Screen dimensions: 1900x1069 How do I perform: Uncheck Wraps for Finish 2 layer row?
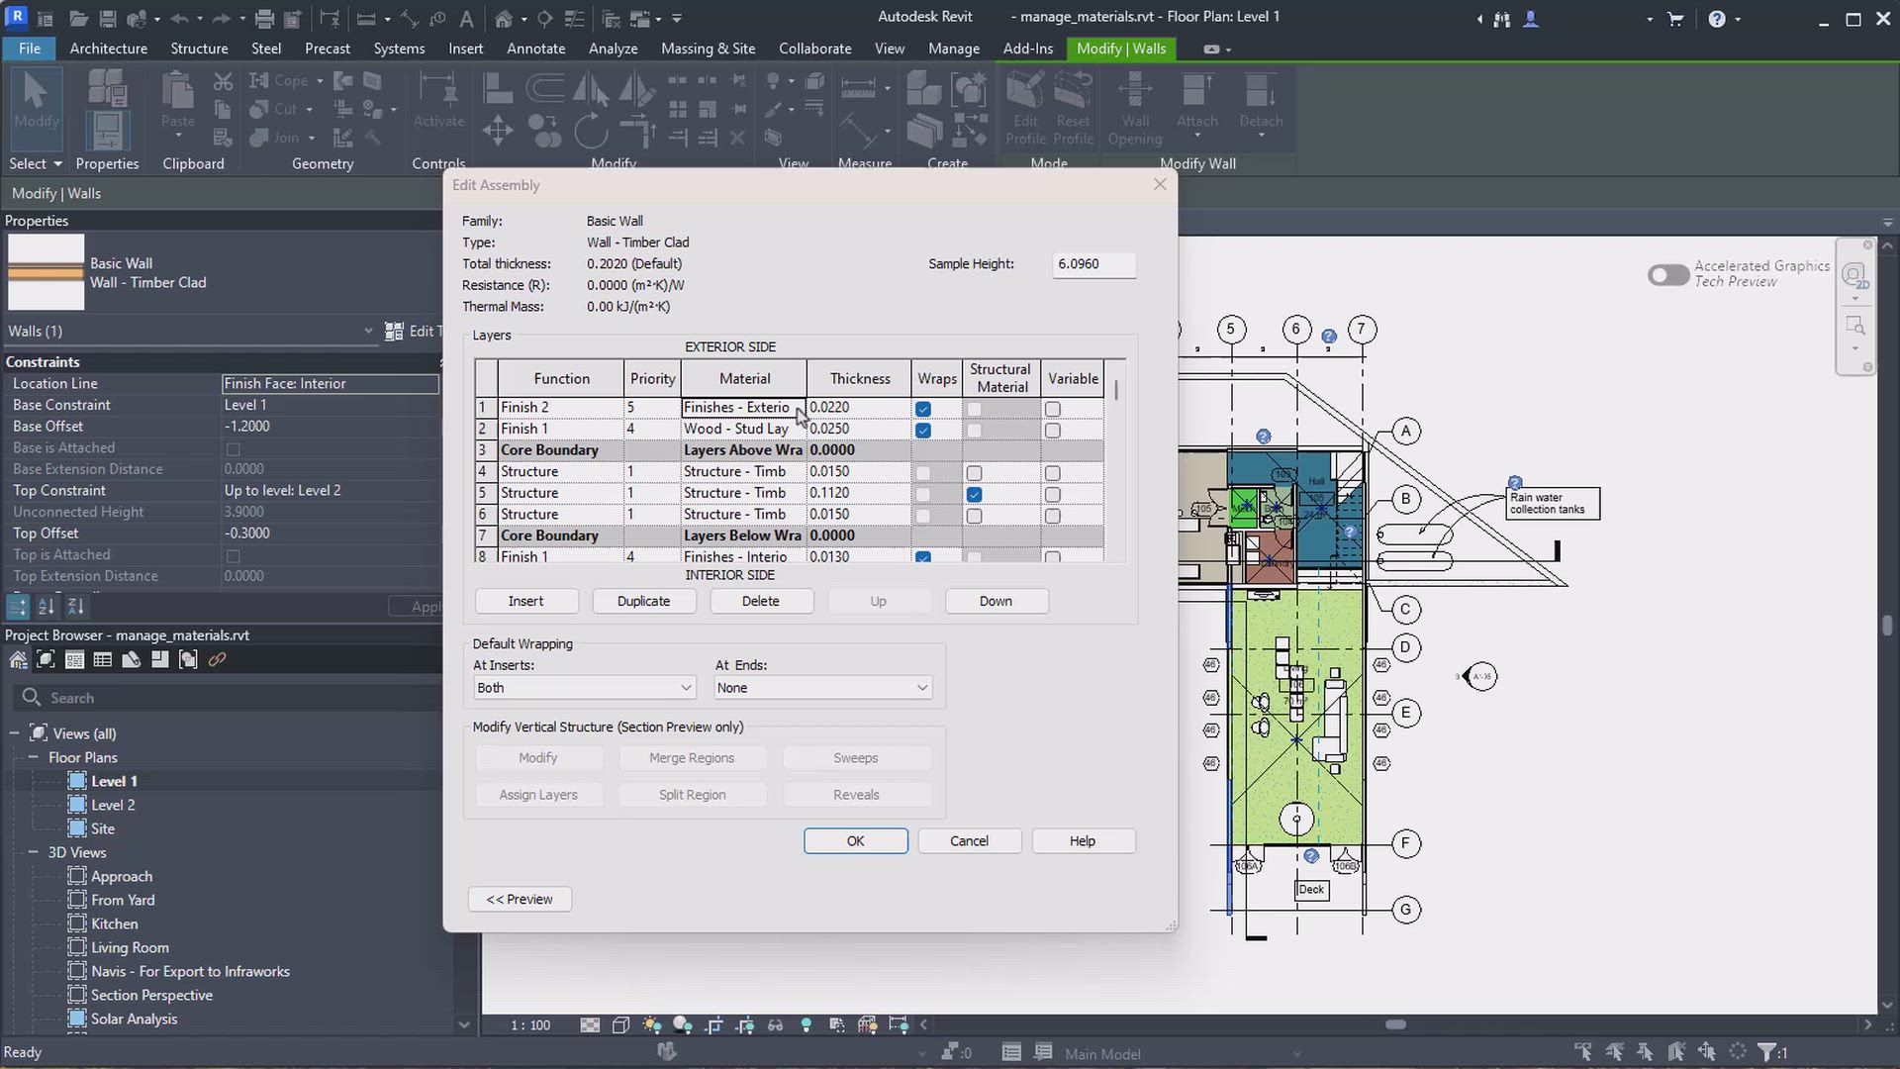(923, 409)
